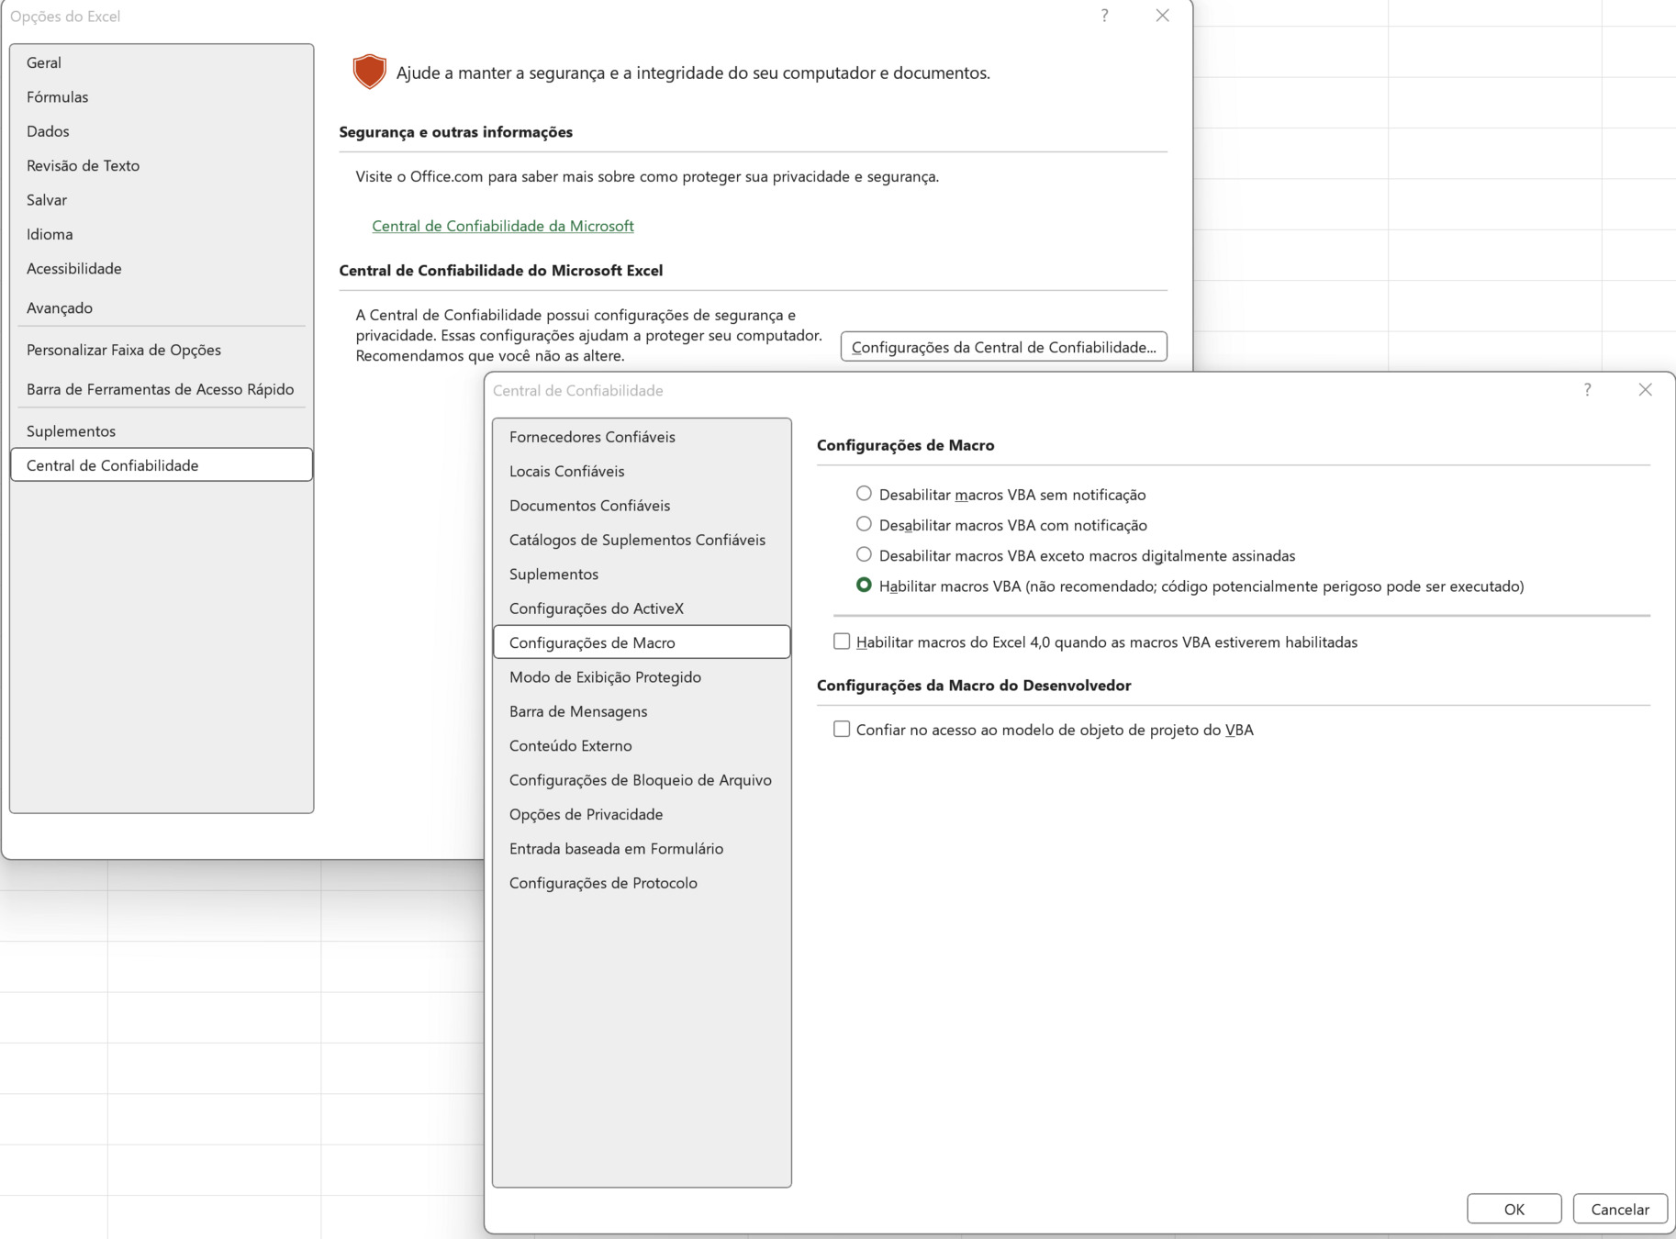Open Configurações do ActiveX
The width and height of the screenshot is (1676, 1239).
[642, 608]
